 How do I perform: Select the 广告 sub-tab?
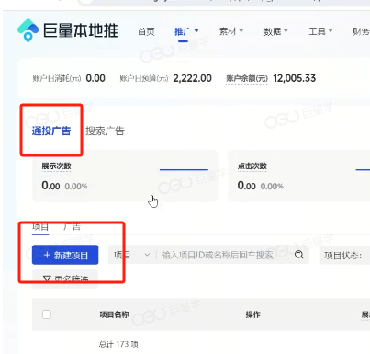click(72, 227)
